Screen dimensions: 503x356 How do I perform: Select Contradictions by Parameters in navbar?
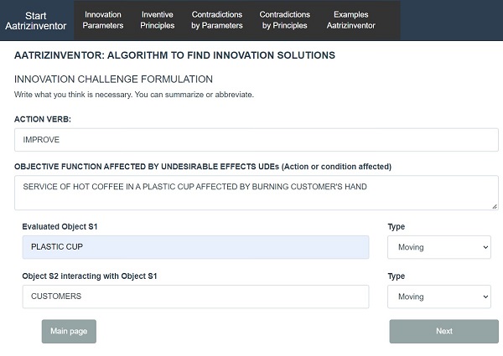pos(217,20)
